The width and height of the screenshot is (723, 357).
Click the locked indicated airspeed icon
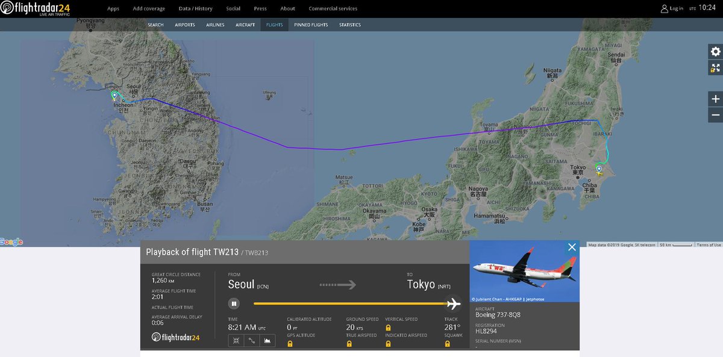(x=388, y=344)
